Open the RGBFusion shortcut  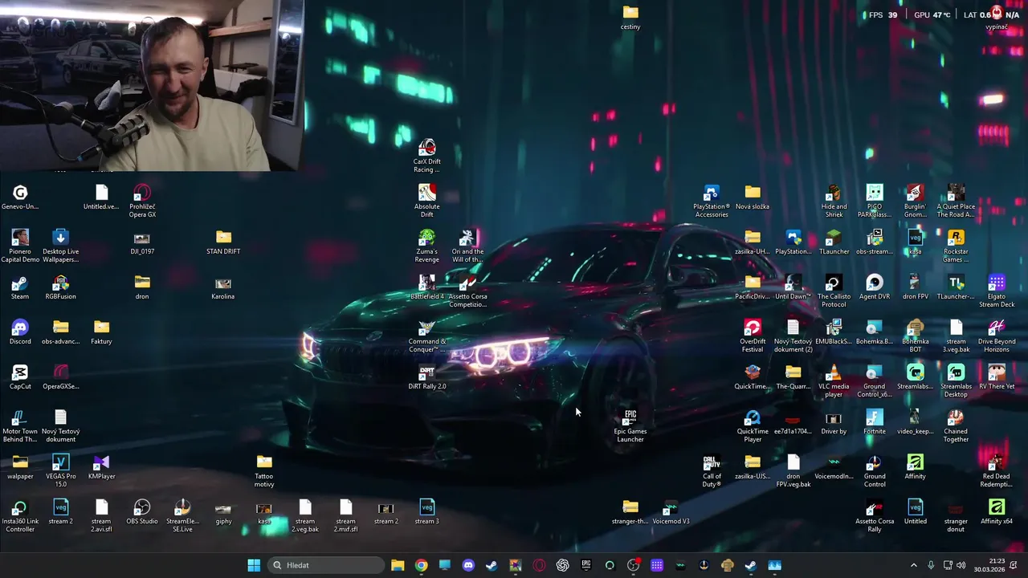60,288
